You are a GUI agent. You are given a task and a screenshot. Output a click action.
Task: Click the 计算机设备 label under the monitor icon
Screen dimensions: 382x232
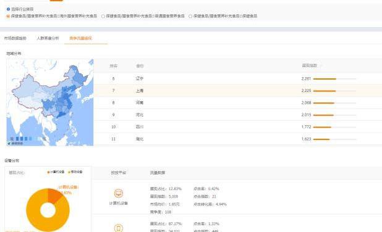pyautogui.click(x=119, y=203)
